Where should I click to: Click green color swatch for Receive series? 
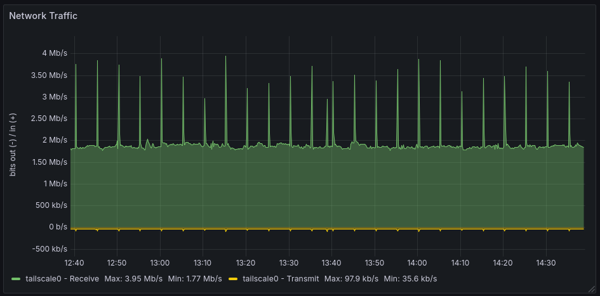16,279
